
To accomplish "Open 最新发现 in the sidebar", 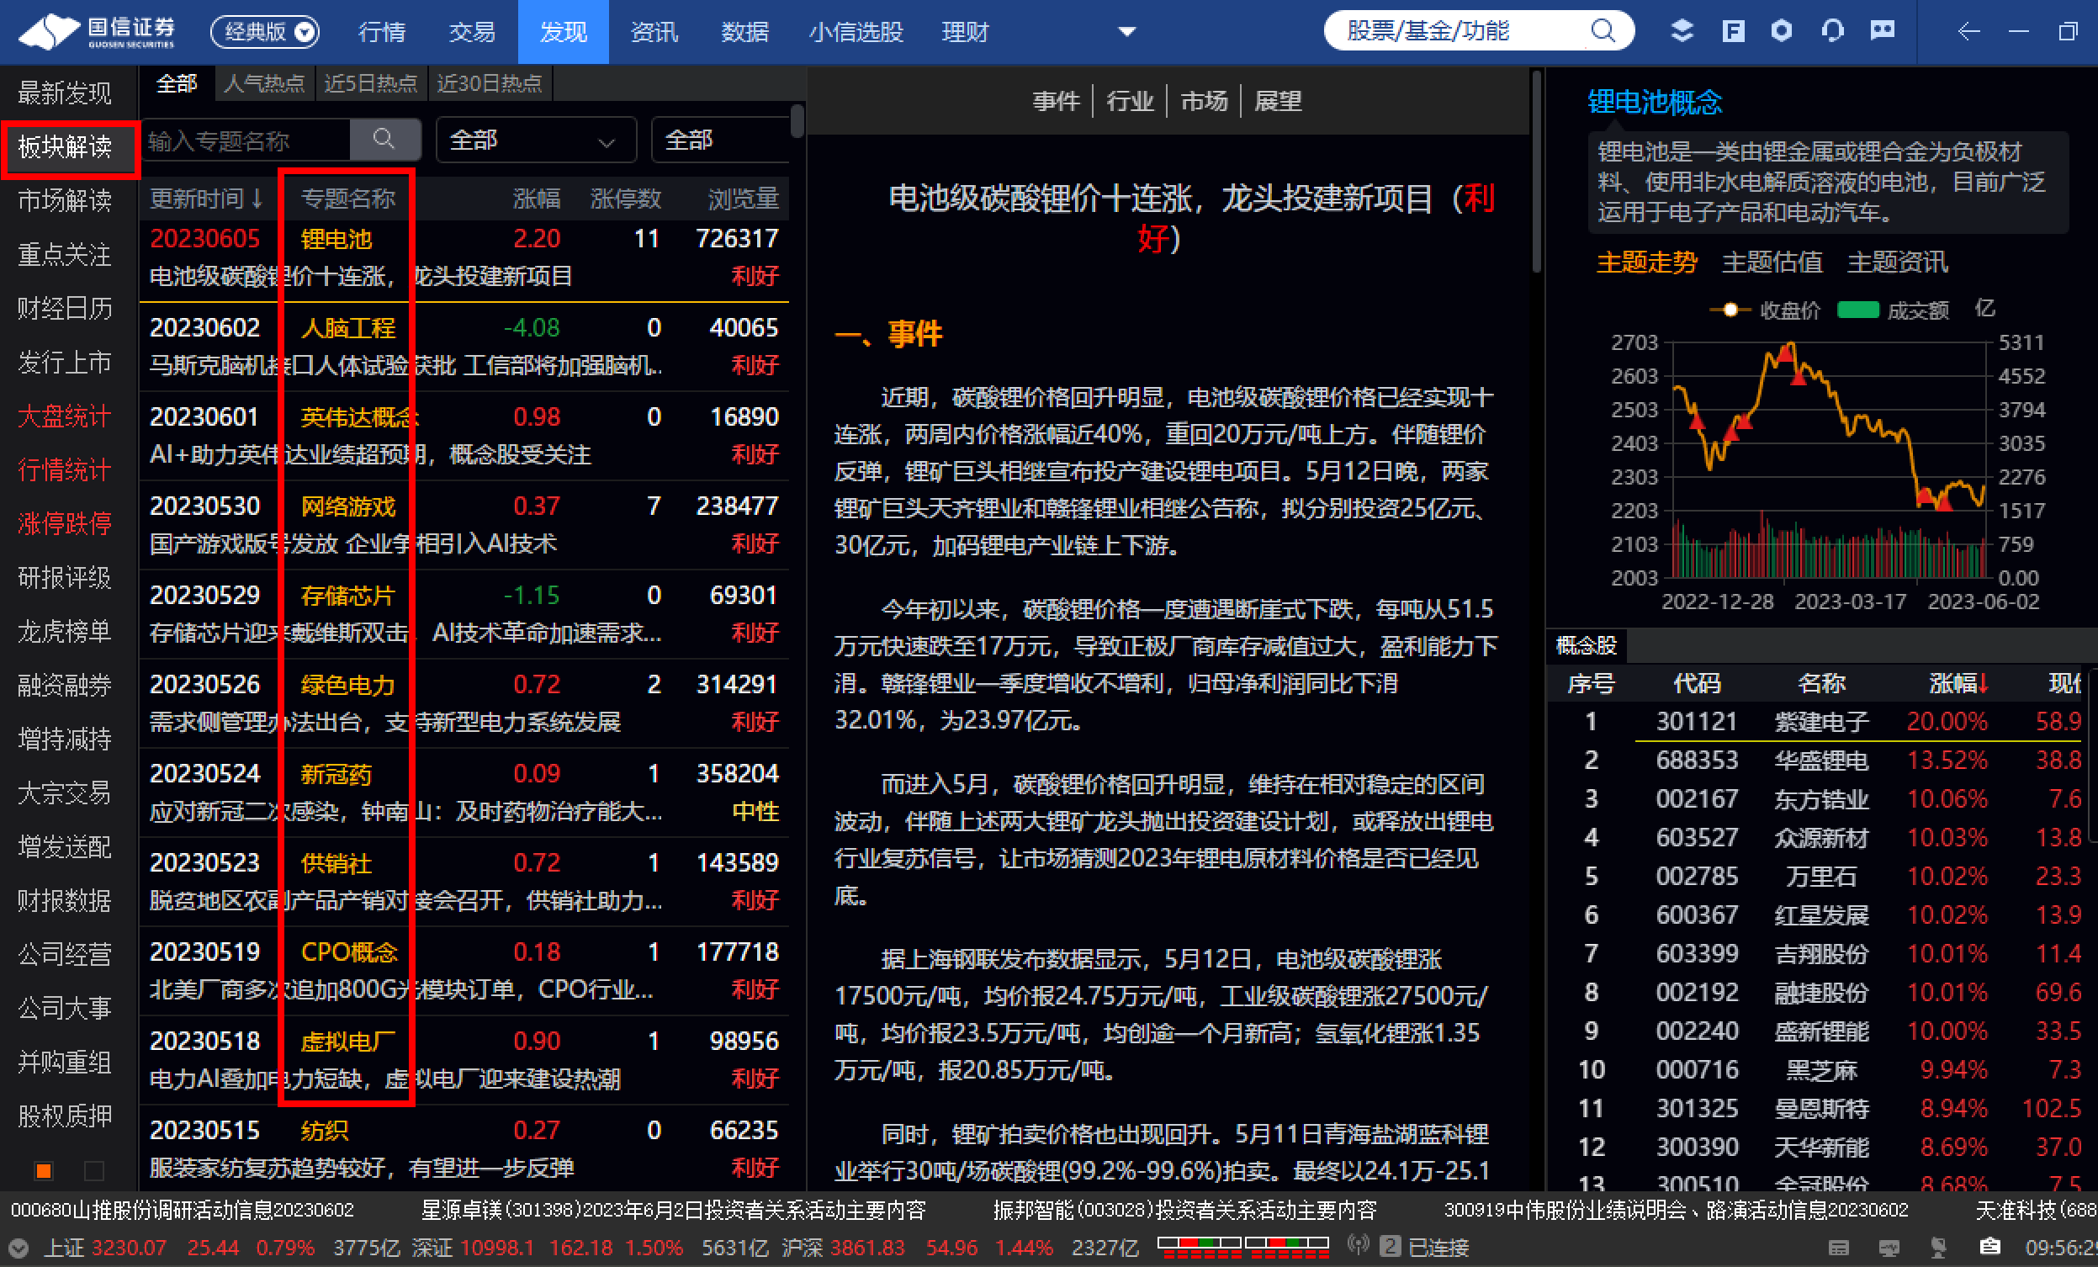I will pyautogui.click(x=65, y=93).
